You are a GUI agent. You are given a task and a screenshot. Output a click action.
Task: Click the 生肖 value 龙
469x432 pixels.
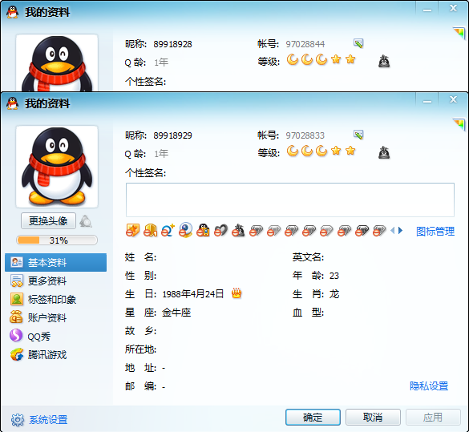coord(334,294)
